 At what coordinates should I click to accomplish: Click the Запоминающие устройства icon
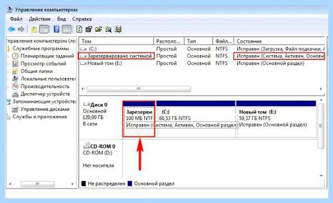coord(9,102)
